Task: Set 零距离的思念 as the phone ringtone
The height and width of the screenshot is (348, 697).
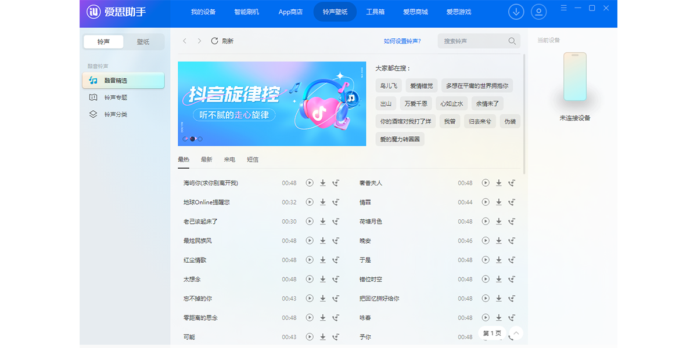Action: pyautogui.click(x=336, y=317)
